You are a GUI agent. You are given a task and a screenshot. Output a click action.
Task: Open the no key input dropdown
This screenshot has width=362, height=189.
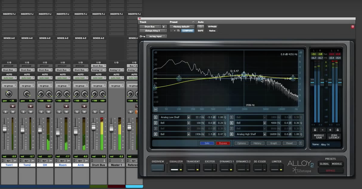point(156,36)
